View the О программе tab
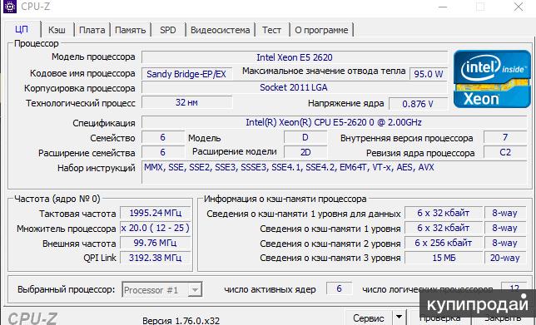 click(321, 30)
